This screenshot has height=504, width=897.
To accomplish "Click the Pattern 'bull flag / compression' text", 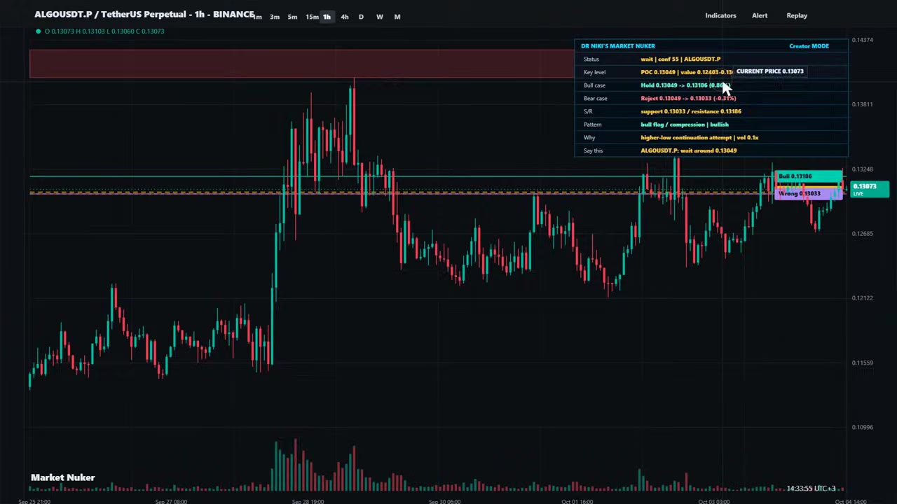I will pos(685,125).
